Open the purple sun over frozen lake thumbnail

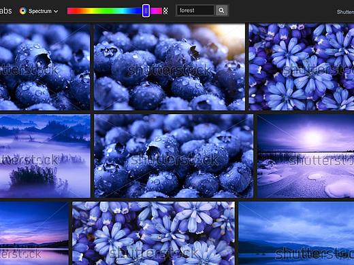[306, 156]
